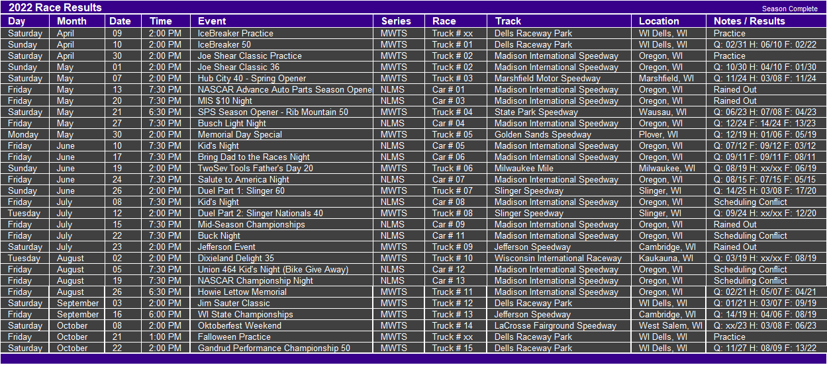Click 'NASCAR Championship Night' event
The height and width of the screenshot is (365, 827).
click(256, 280)
